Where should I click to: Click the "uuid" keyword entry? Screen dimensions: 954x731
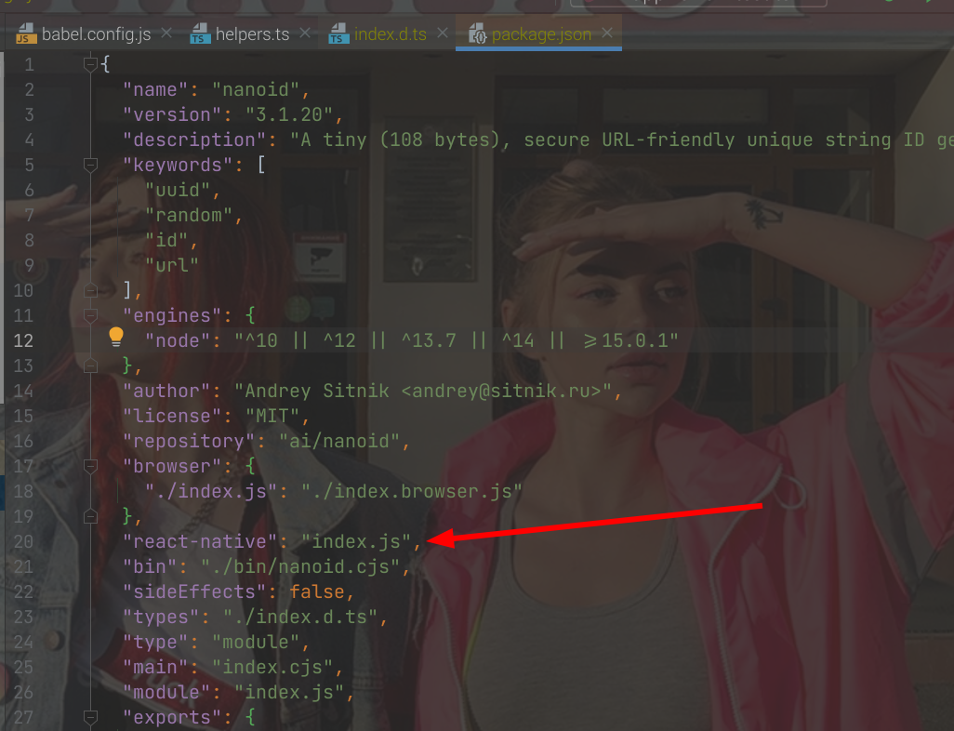click(x=178, y=190)
